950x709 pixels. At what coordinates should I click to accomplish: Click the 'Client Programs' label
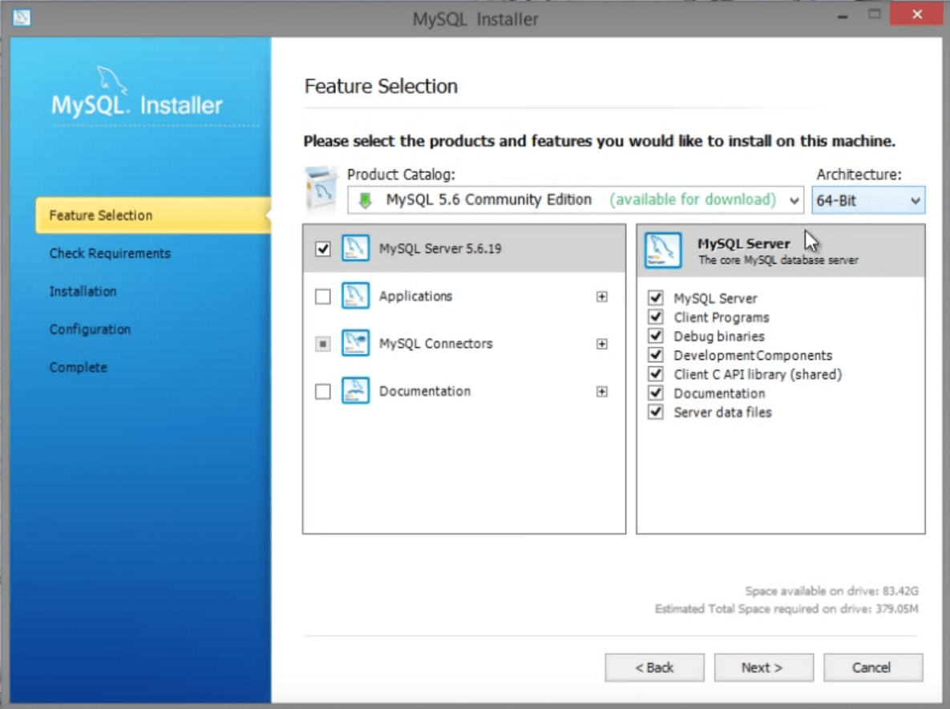722,318
